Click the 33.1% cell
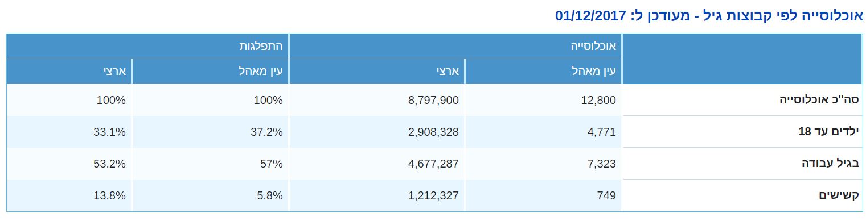 pyautogui.click(x=69, y=132)
